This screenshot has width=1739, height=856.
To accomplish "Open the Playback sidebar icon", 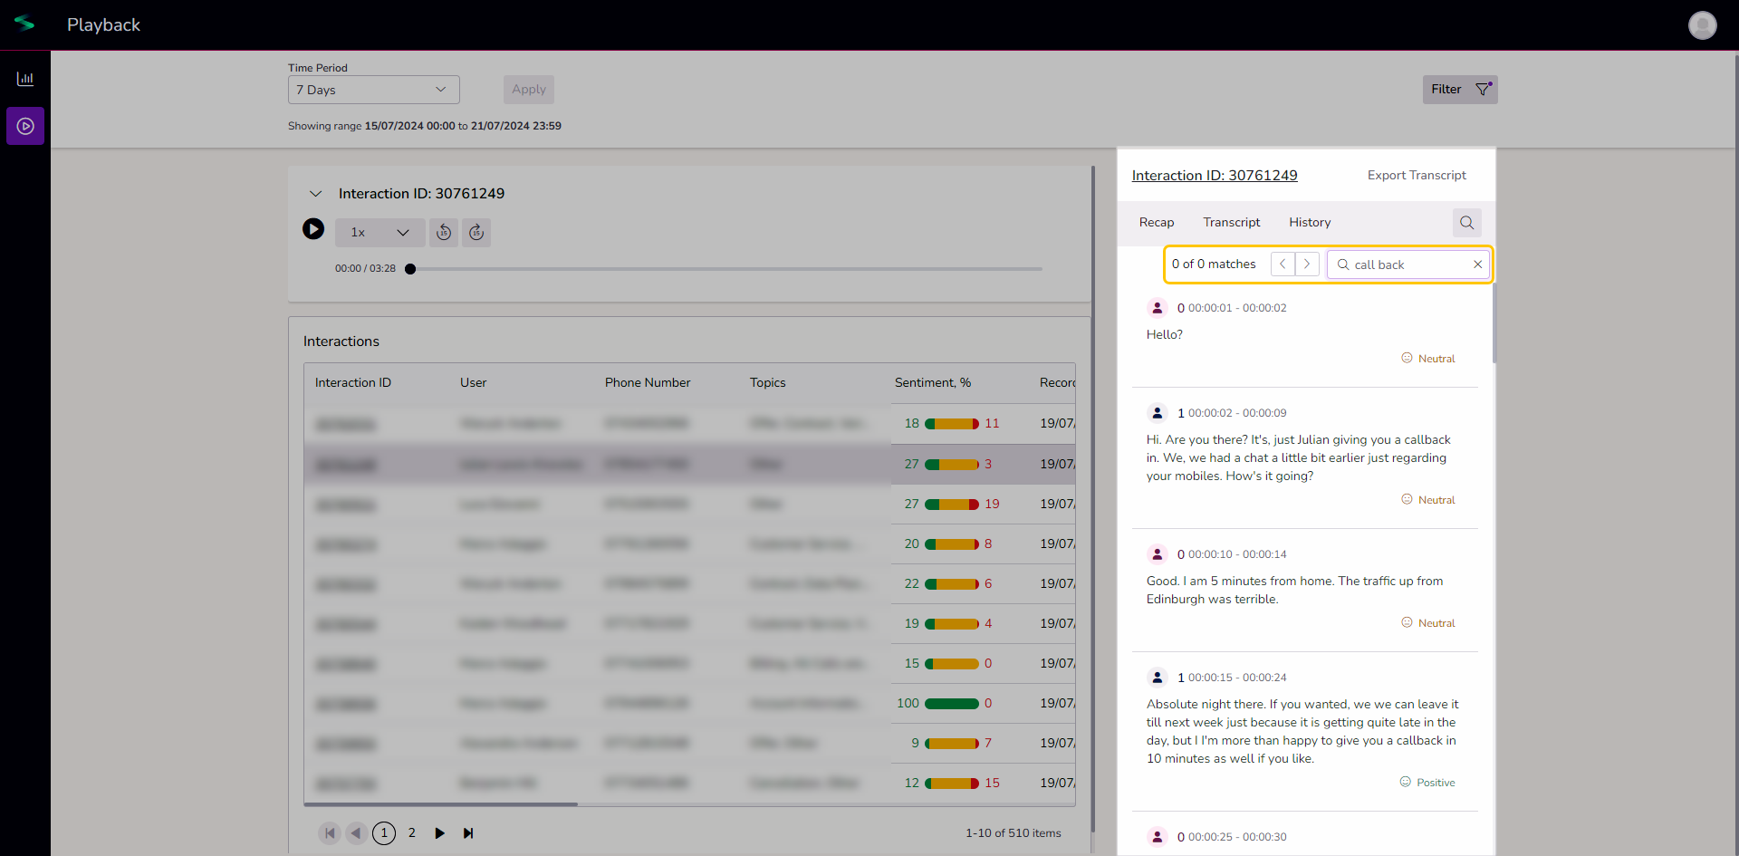I will tap(25, 126).
